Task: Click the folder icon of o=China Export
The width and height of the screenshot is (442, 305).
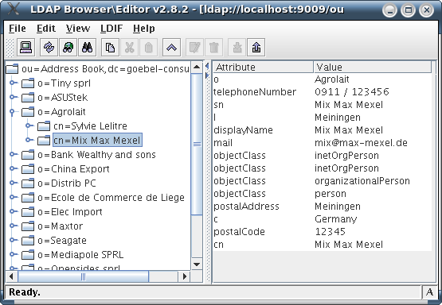Action: point(28,169)
